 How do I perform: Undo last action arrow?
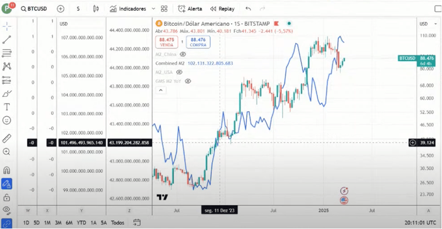248,9
